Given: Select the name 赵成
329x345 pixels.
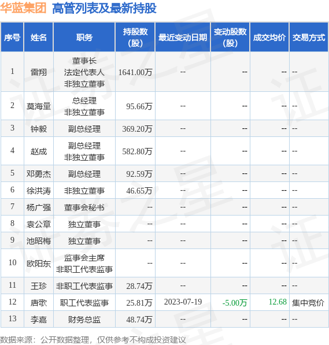Looking at the screenshot, I should (x=39, y=151).
